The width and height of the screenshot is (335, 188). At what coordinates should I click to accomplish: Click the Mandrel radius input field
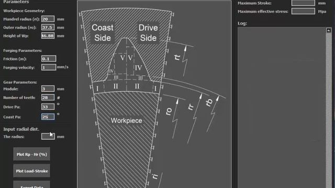pyautogui.click(x=48, y=19)
